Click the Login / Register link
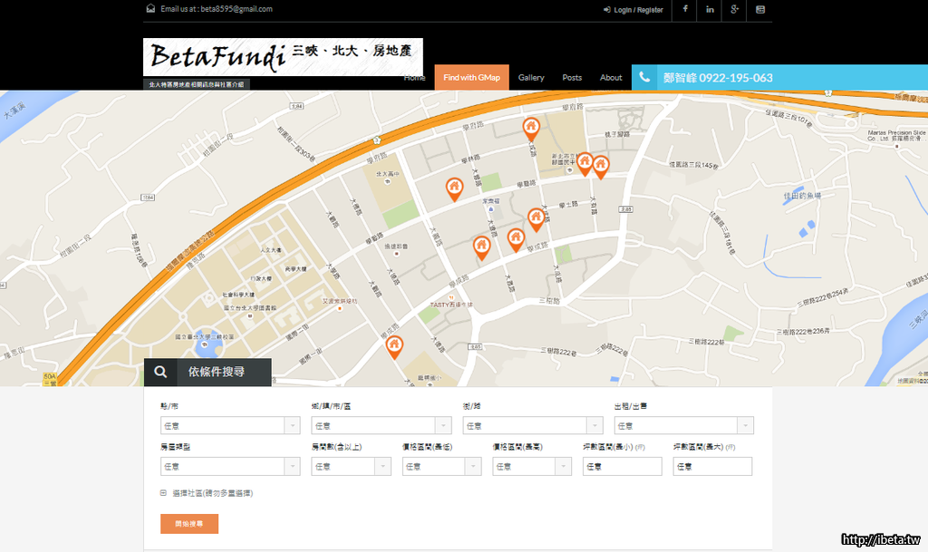This screenshot has width=928, height=552. [633, 10]
